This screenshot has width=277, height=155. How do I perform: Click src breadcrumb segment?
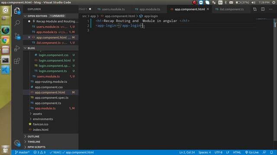[x=84, y=16]
